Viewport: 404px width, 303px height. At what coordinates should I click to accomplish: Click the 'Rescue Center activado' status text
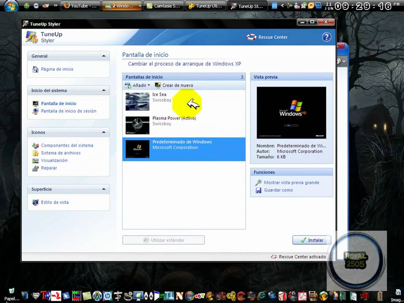(302, 257)
